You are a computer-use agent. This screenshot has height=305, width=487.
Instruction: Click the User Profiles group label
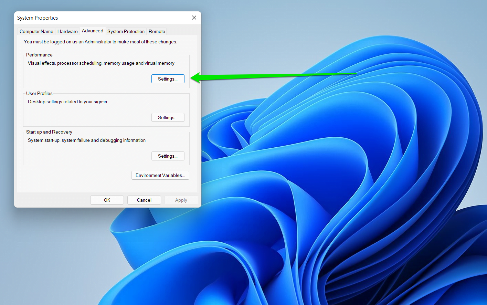click(39, 93)
